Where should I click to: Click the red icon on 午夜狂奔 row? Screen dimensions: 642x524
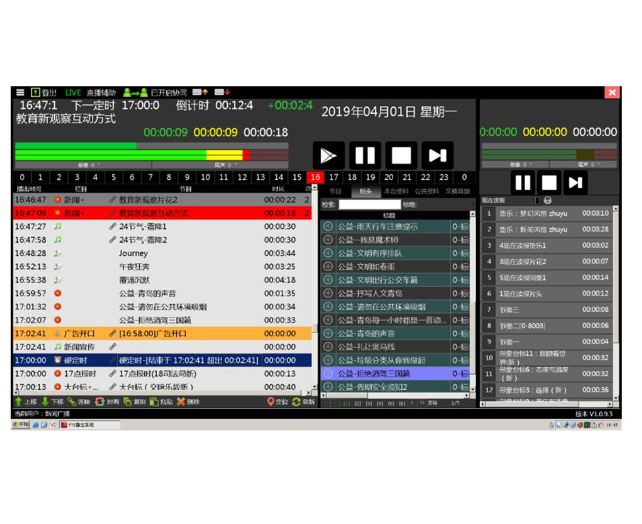click(x=58, y=267)
